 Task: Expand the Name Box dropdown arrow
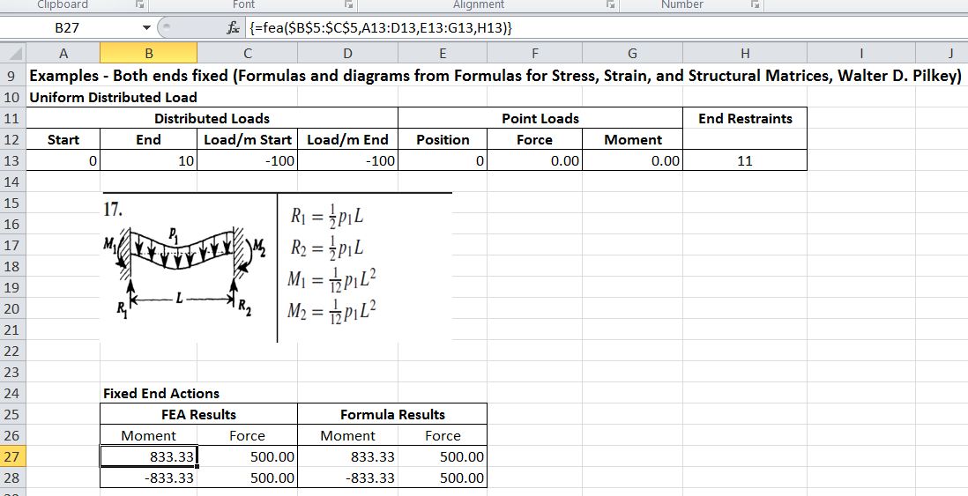[146, 28]
